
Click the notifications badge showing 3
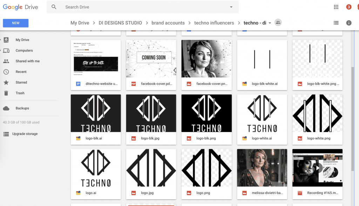pos(348,7)
